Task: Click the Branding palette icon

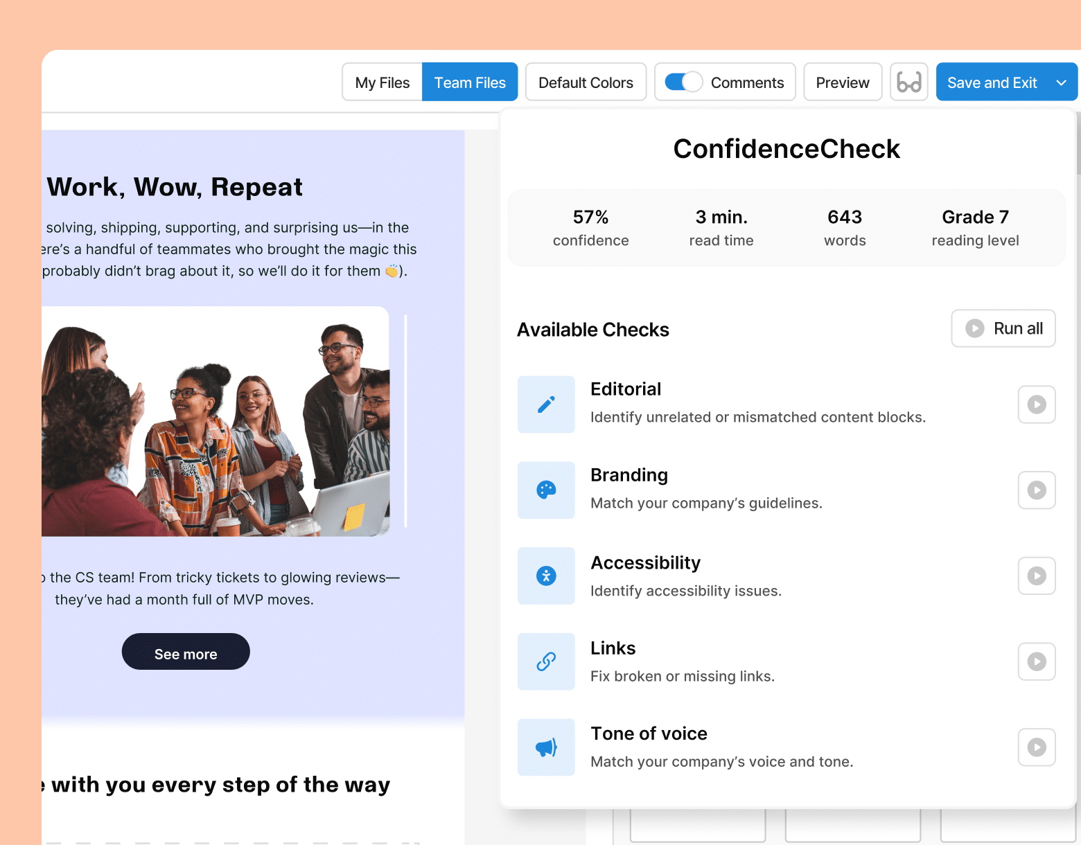Action: 546,490
